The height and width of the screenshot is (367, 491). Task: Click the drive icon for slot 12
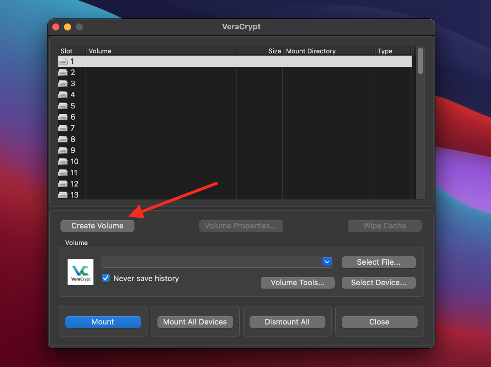tap(63, 184)
